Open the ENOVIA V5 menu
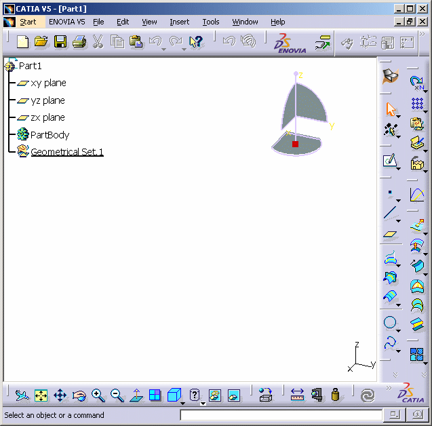This screenshot has height=426, width=432. click(67, 22)
